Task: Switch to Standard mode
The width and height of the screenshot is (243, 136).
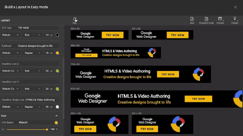Action: (206, 20)
